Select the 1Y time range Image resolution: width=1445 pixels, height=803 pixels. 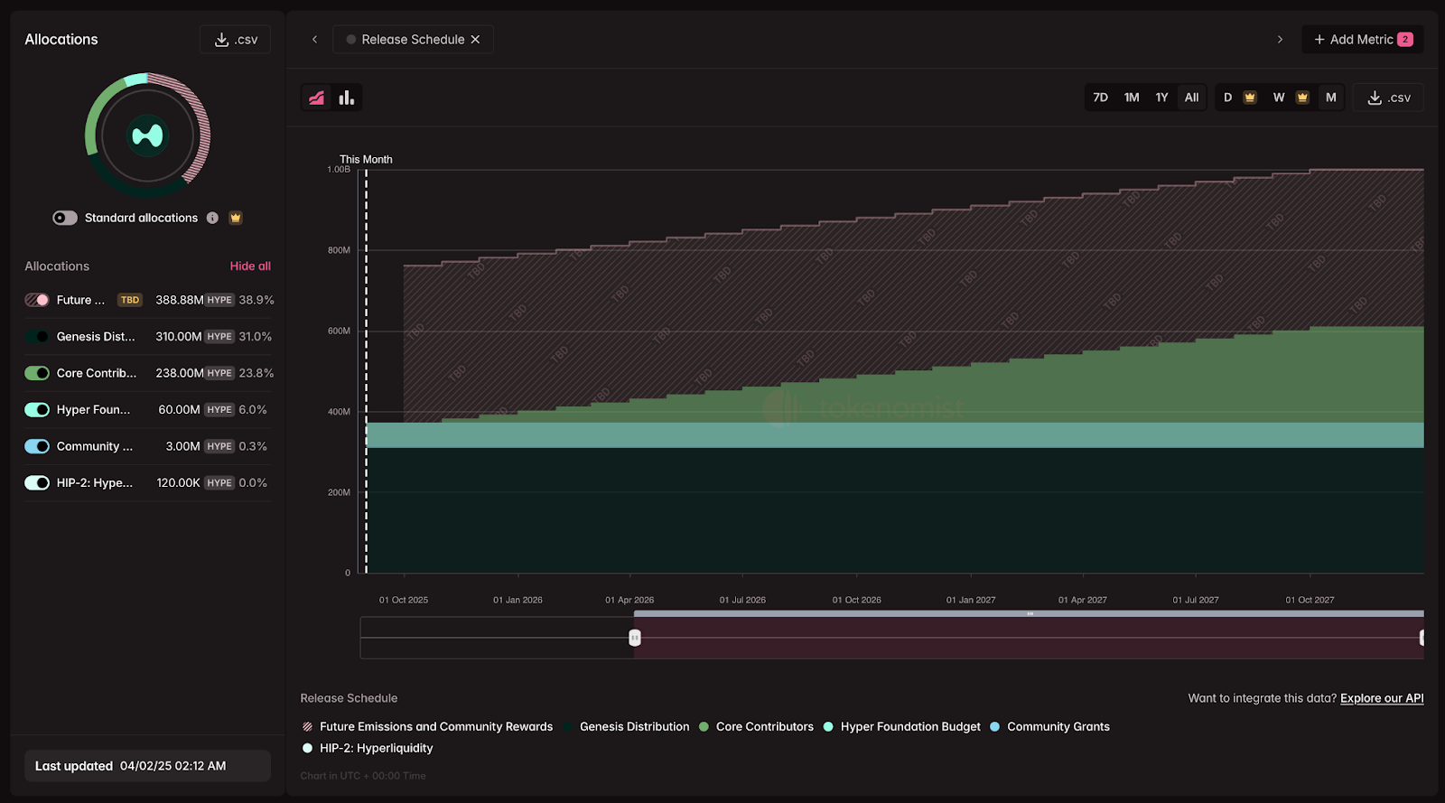1161,98
